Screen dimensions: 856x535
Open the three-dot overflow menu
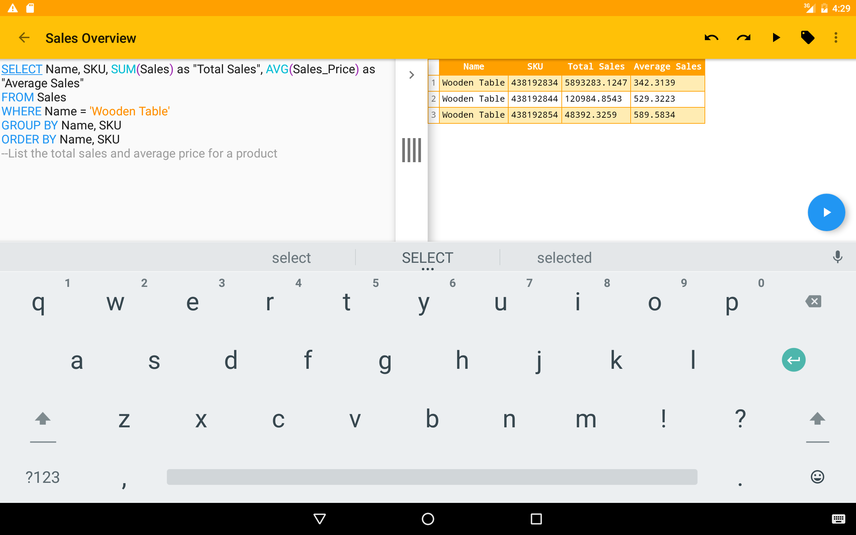click(x=836, y=37)
